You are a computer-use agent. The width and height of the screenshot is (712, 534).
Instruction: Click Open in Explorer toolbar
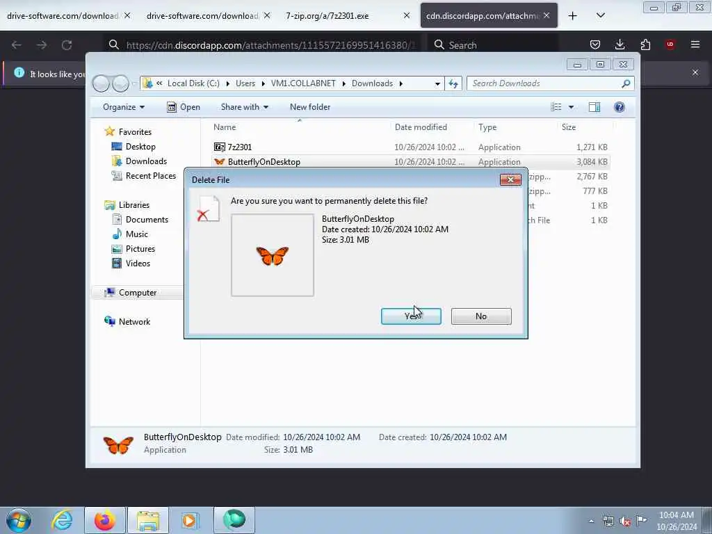(184, 107)
